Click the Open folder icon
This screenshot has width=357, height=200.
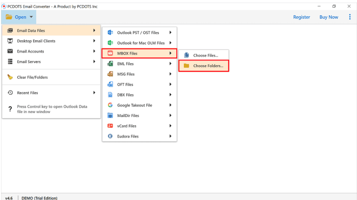coord(9,17)
